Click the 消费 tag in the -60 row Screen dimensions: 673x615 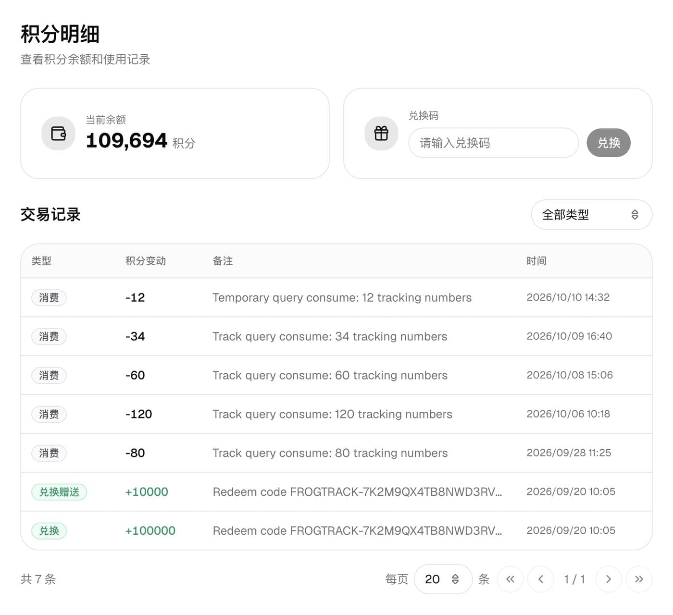point(49,375)
